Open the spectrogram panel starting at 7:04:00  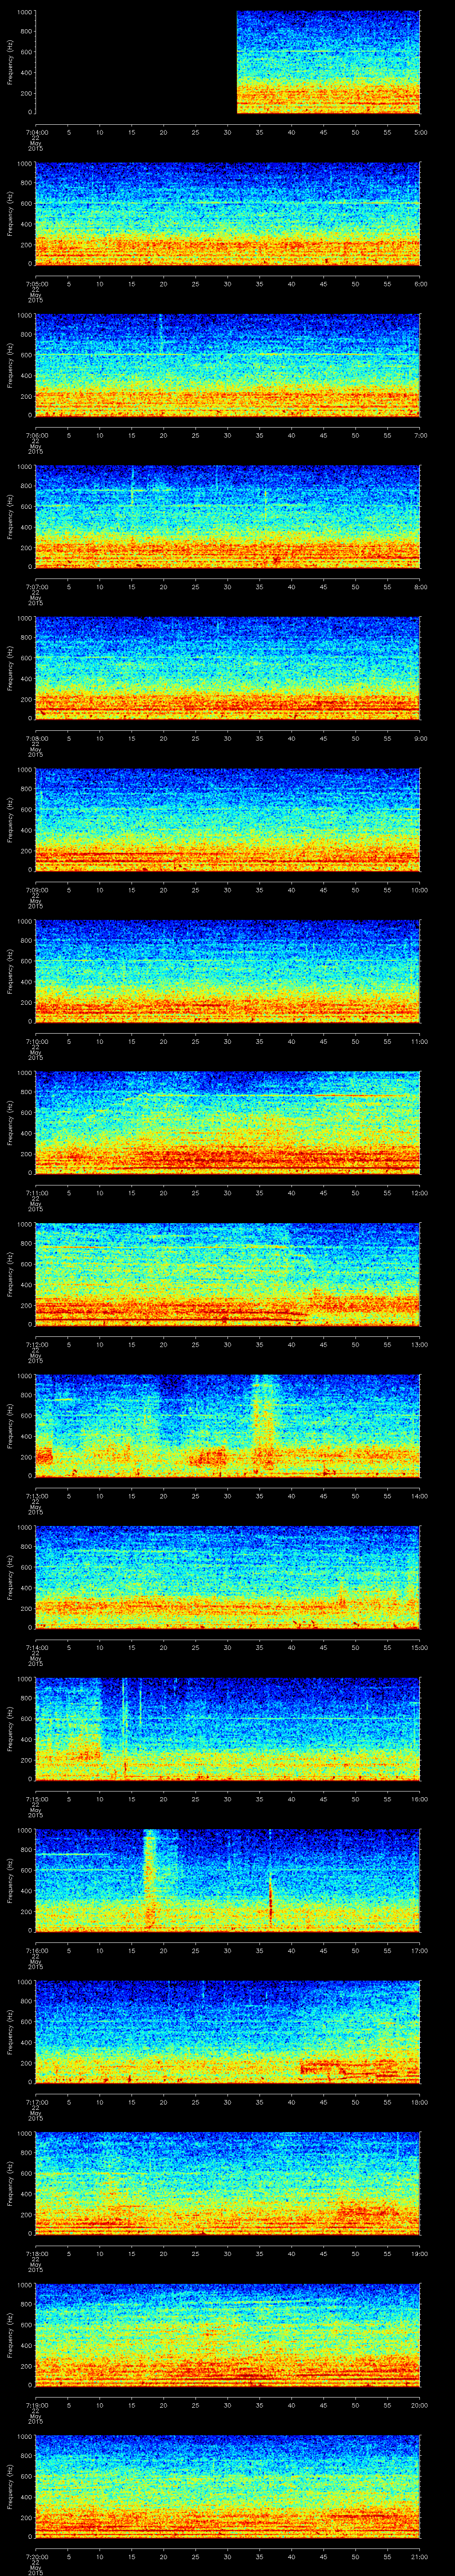point(228,63)
